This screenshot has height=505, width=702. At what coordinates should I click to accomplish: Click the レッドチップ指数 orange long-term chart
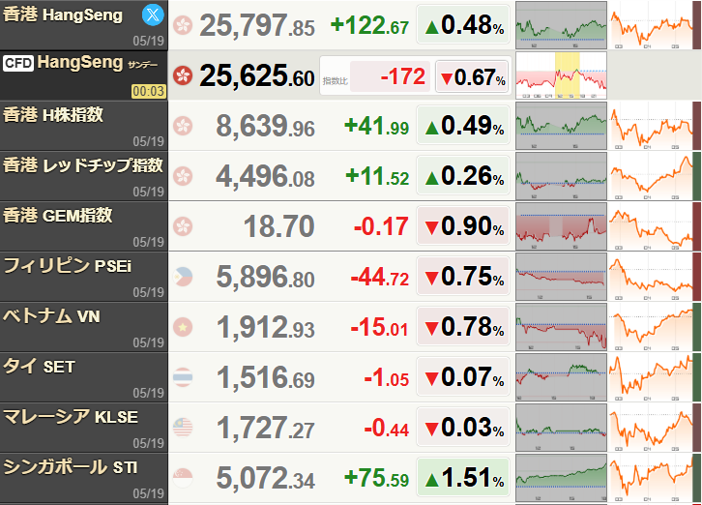[x=652, y=176]
